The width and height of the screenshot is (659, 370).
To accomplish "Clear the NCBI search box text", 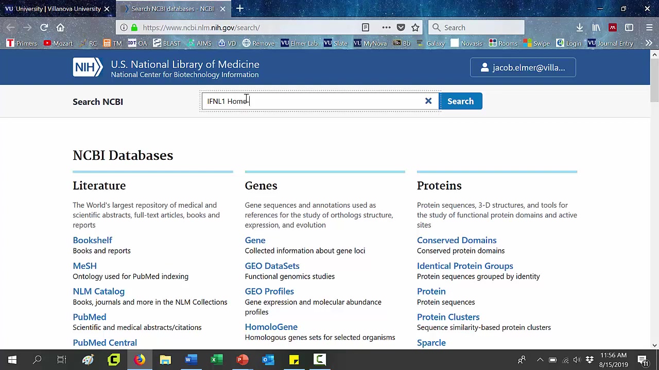I will coord(428,101).
